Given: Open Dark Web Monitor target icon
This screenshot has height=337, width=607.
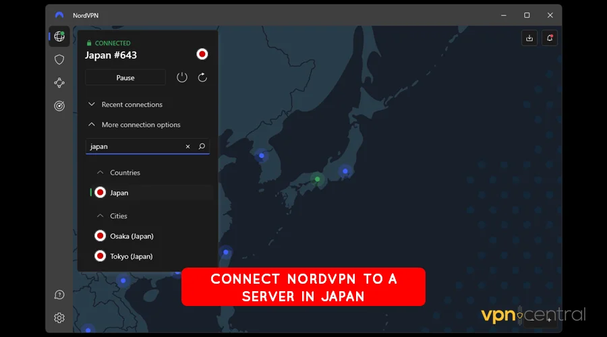Looking at the screenshot, I should tap(59, 106).
